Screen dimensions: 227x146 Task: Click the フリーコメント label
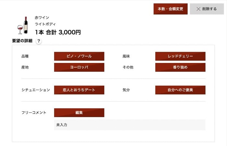pyautogui.click(x=34, y=113)
